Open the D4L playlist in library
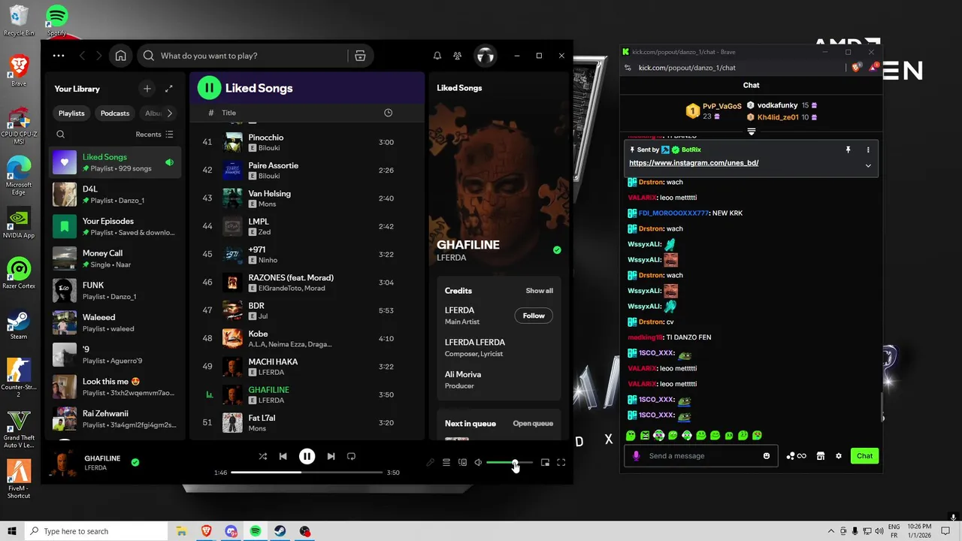Image resolution: width=962 pixels, height=541 pixels. 115,195
